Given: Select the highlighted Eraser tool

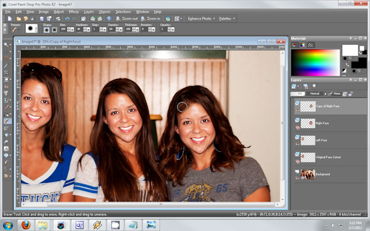Looking at the screenshot, I should [x=7, y=121].
